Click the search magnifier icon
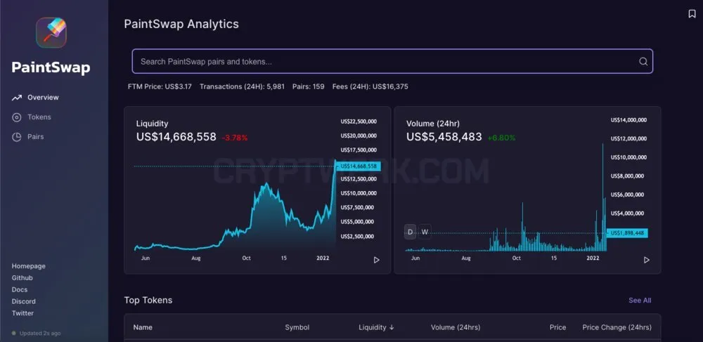This screenshot has height=342, width=703. click(643, 62)
